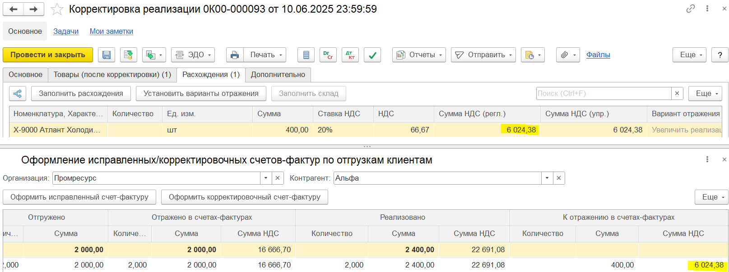Open the Отчеты dropdown
The width and height of the screenshot is (729, 272).
pyautogui.click(x=419, y=55)
